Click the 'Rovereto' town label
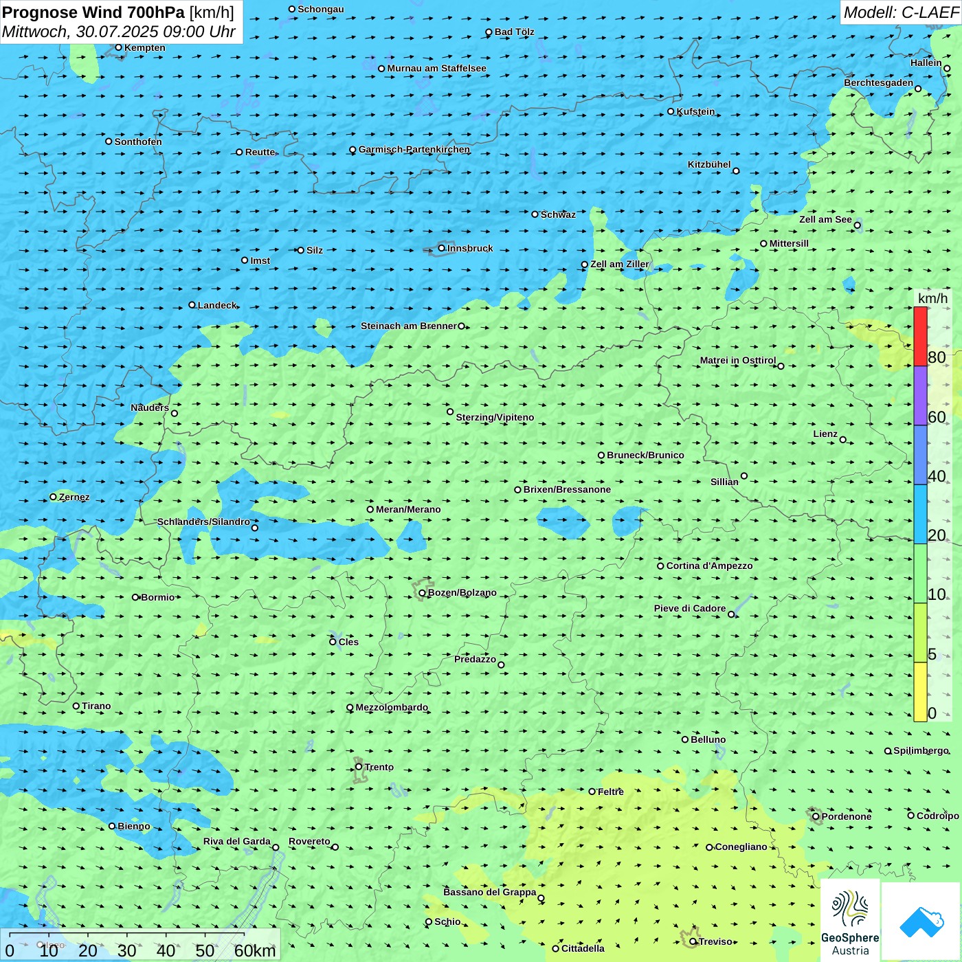 point(309,841)
